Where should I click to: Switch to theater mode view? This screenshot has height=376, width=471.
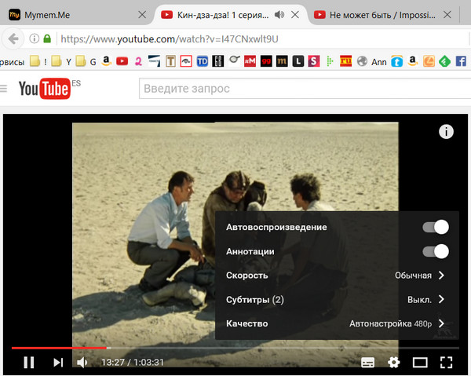click(420, 362)
